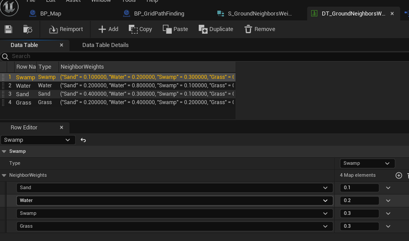Collapse the NeighborWeights map section
Image resolution: width=409 pixels, height=241 pixels.
(5, 176)
